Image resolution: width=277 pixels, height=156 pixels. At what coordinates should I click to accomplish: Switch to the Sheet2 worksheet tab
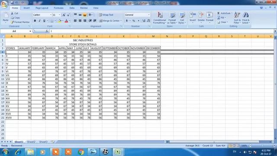point(31,142)
